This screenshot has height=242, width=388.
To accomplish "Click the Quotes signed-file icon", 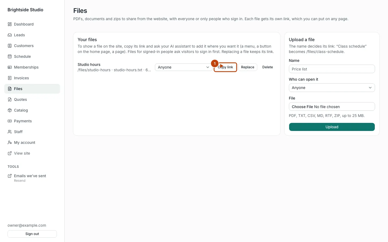I will 10,99.
